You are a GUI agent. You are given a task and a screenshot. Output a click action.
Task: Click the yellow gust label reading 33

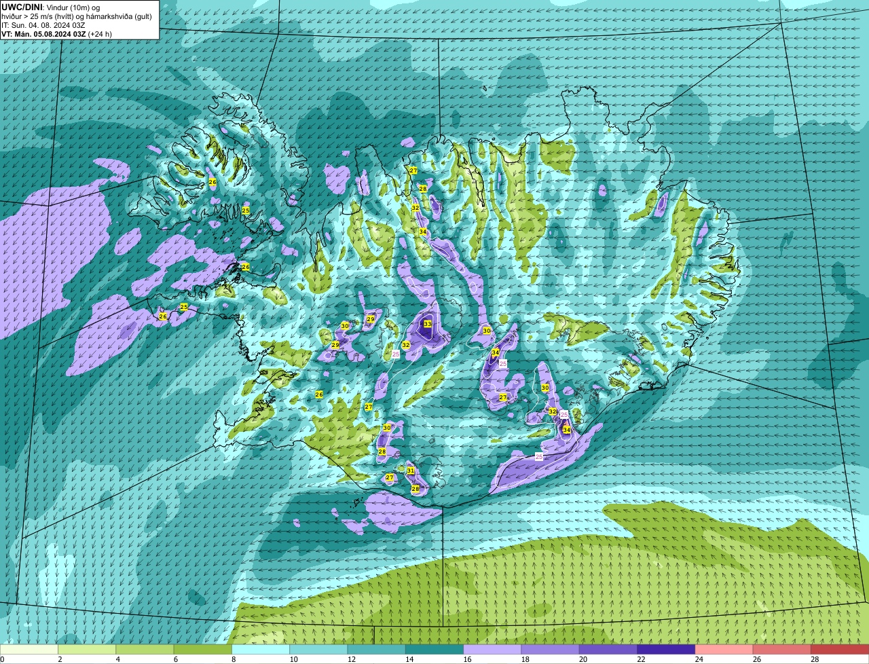427,324
